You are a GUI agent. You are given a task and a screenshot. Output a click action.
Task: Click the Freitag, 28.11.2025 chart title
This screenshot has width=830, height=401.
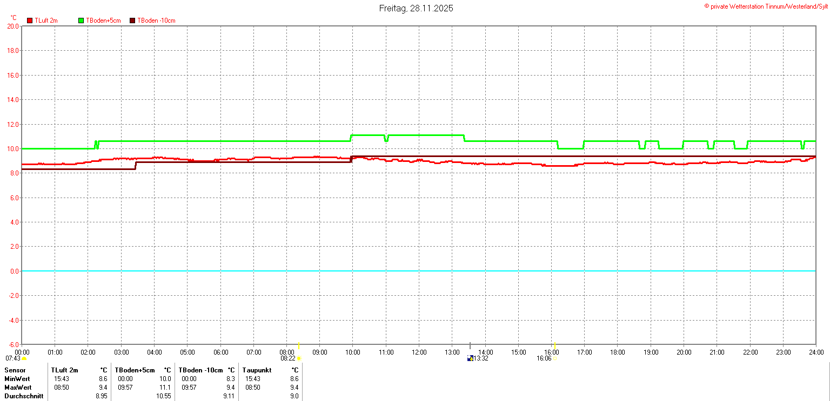pos(416,8)
